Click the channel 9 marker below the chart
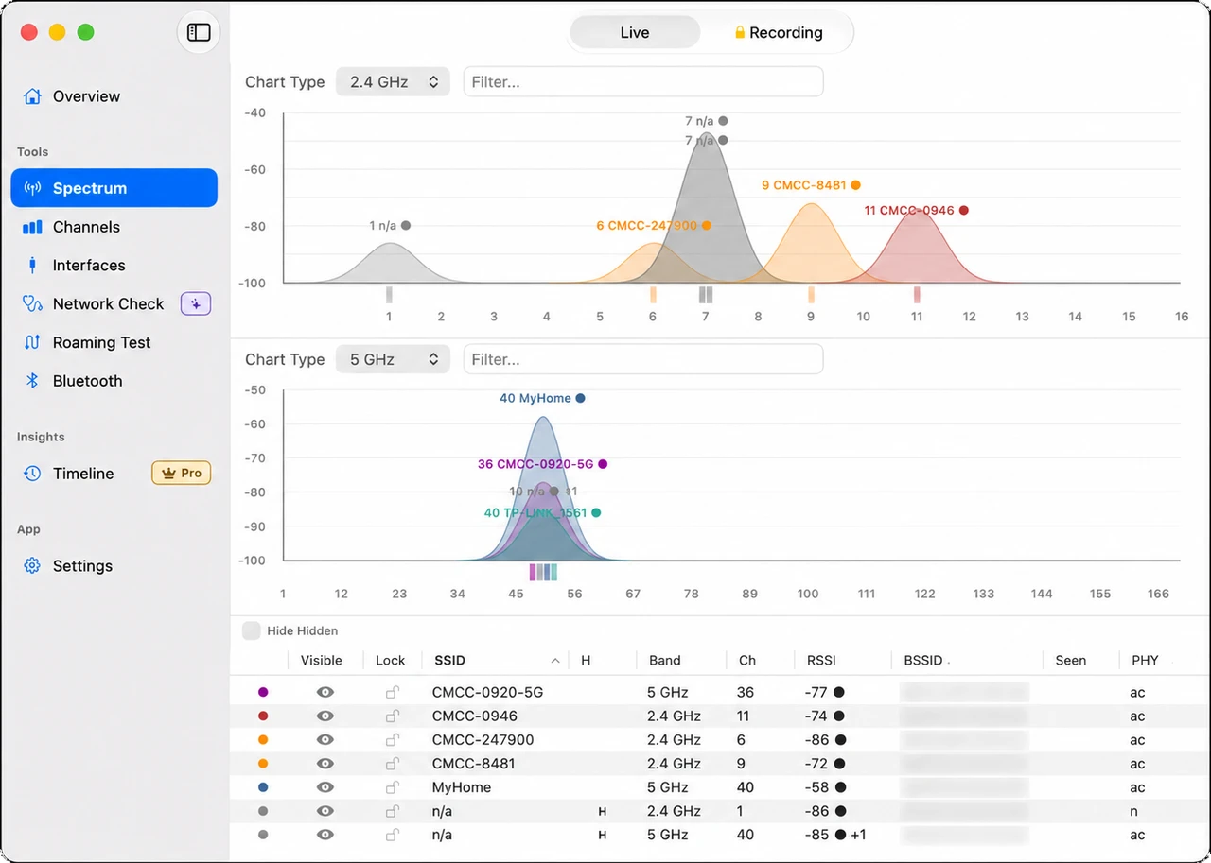Viewport: 1211px width, 863px height. [x=811, y=295]
